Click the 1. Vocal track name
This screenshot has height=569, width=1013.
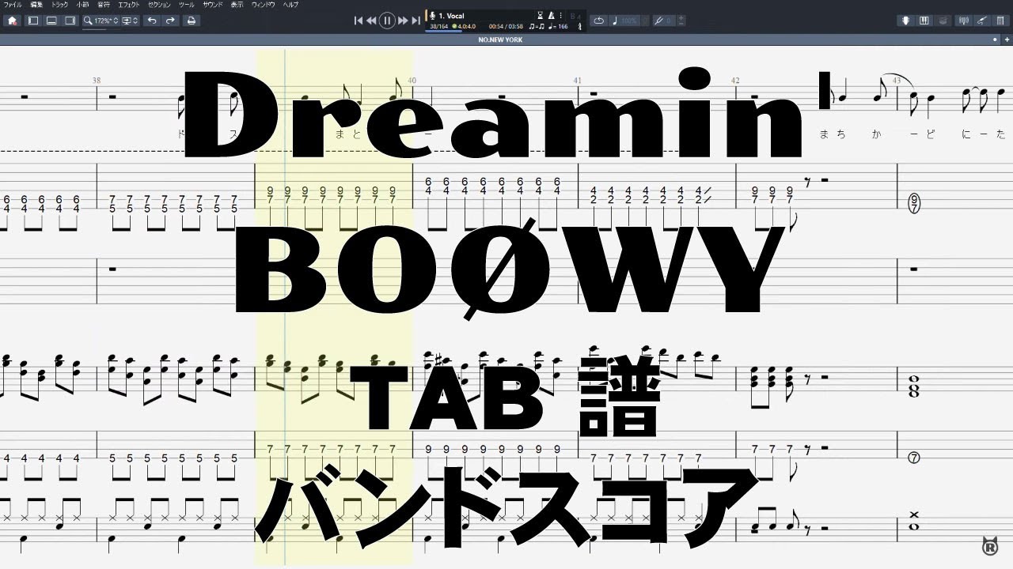click(451, 15)
